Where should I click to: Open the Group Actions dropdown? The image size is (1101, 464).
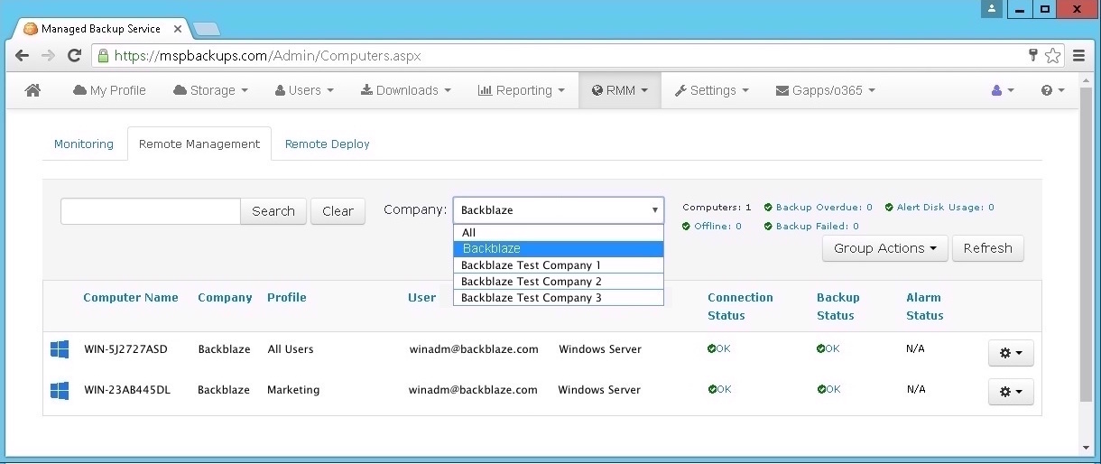[x=885, y=248]
